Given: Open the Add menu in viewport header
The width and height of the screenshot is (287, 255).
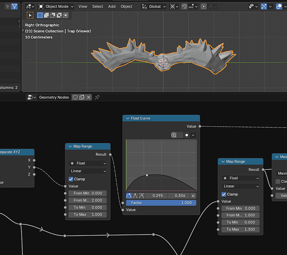Looking at the screenshot, I should click(112, 7).
